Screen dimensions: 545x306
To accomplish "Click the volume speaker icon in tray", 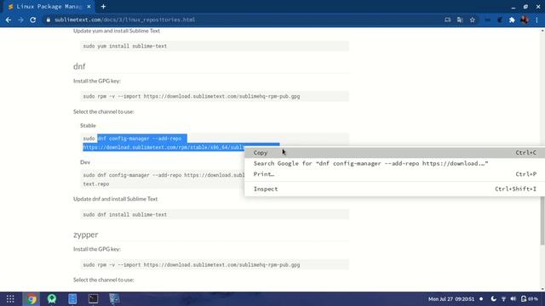I will [513, 299].
